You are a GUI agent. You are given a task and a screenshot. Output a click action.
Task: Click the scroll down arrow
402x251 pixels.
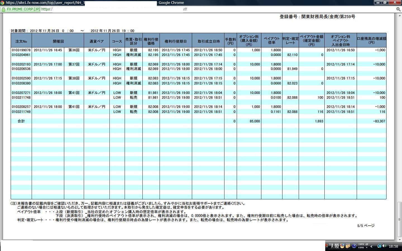(x=399, y=239)
